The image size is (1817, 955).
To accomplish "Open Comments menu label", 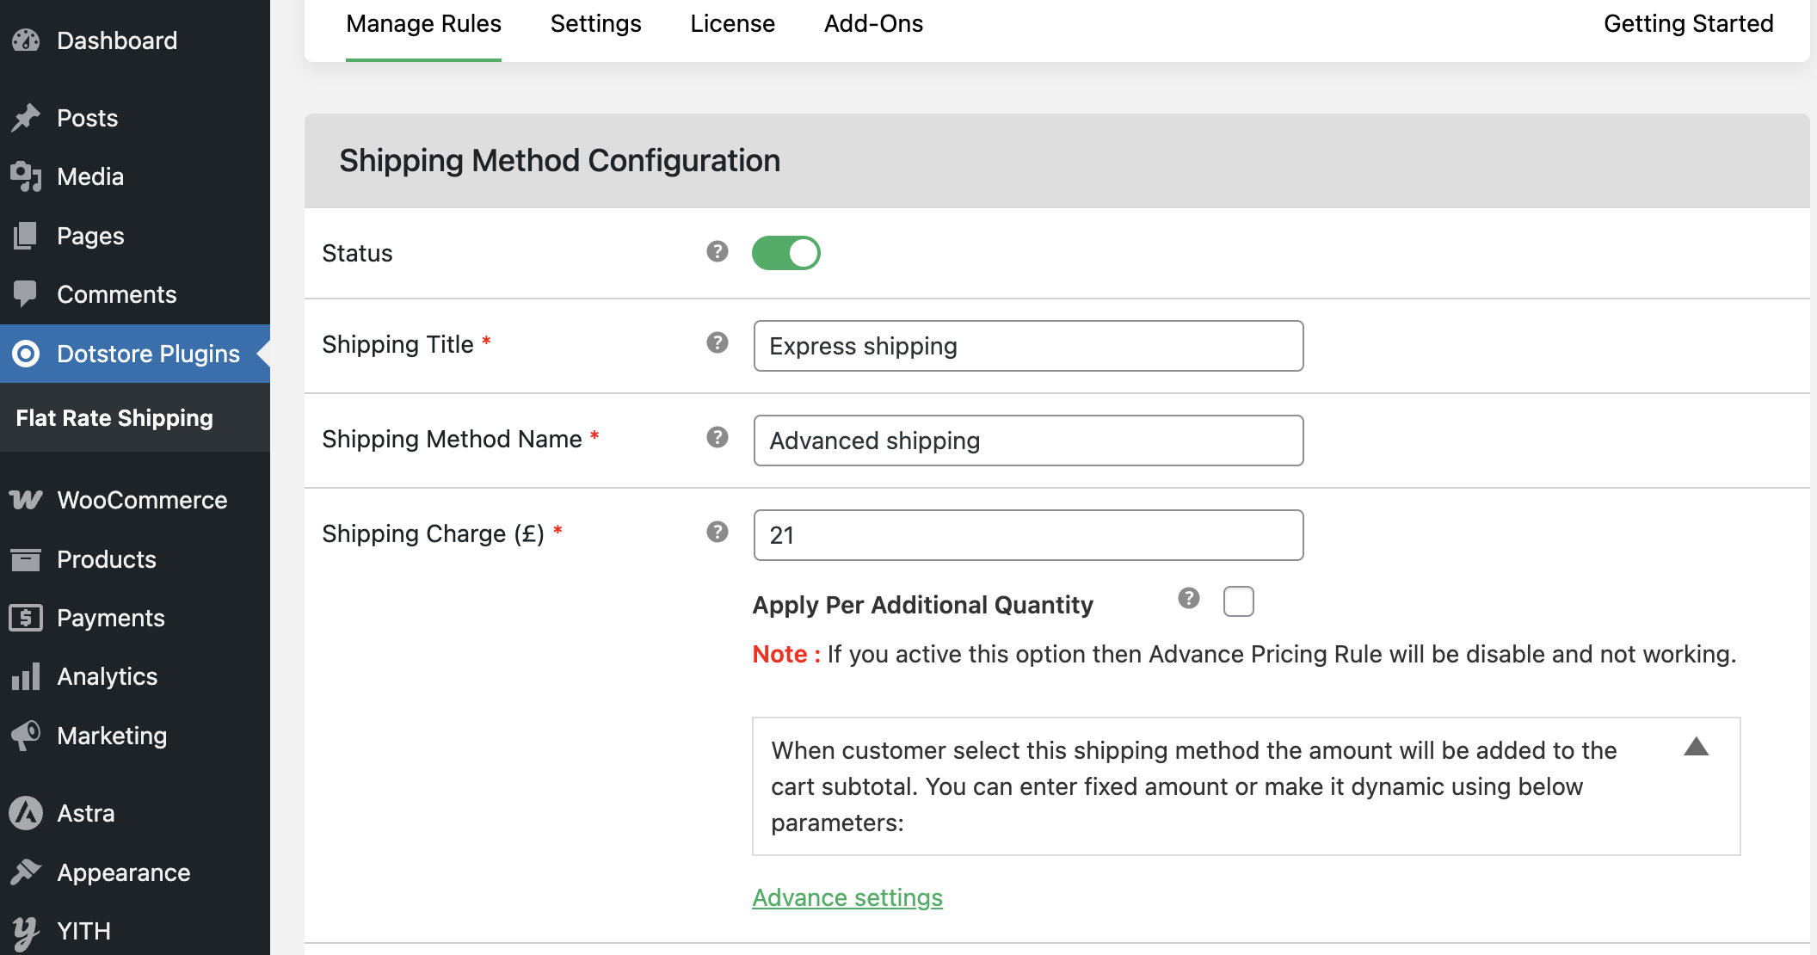I will [116, 294].
